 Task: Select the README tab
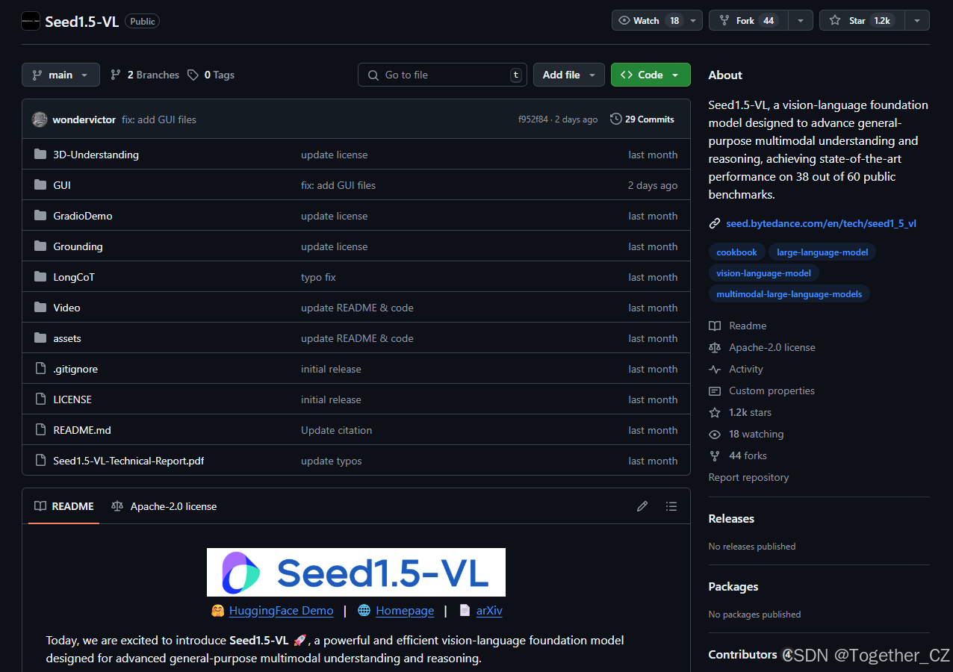63,506
